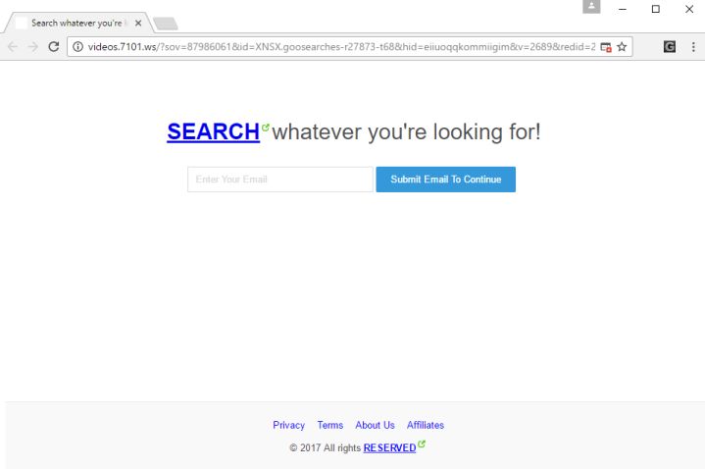This screenshot has width=705, height=469.
Task: Click the G extension icon in toolbar
Action: pyautogui.click(x=670, y=46)
